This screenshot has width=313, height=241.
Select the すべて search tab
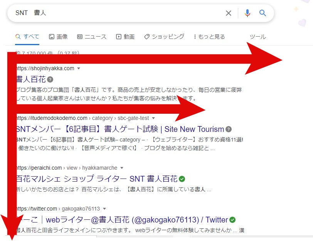pos(27,37)
